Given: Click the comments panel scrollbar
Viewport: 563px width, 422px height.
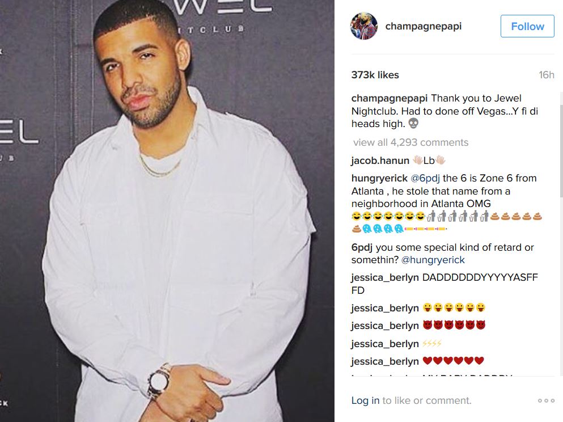Looking at the screenshot, I should 561,151.
